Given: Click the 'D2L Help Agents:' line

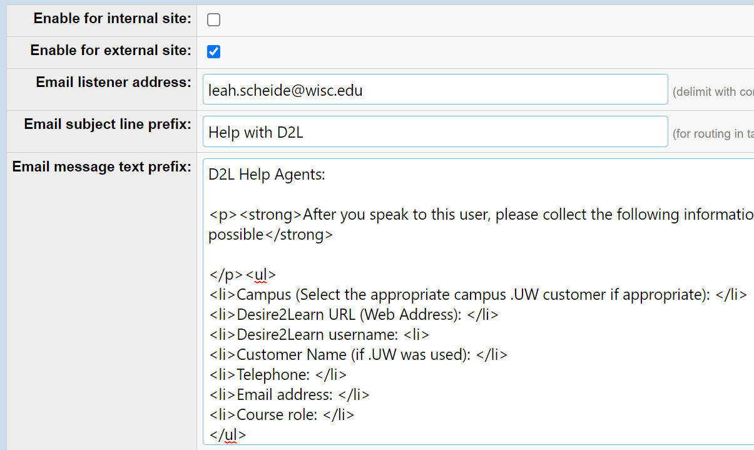Looking at the screenshot, I should pos(267,175).
